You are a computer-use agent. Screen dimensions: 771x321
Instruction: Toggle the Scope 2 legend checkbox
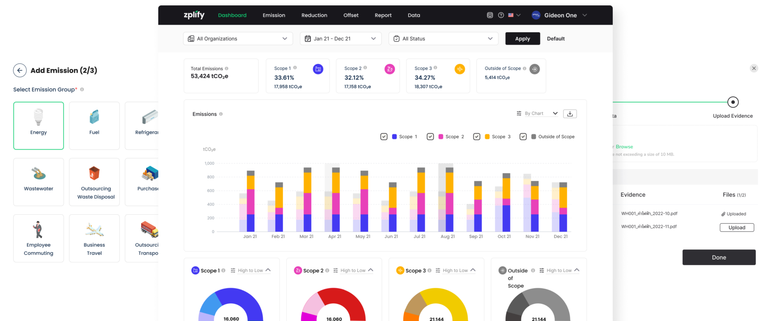[430, 137]
